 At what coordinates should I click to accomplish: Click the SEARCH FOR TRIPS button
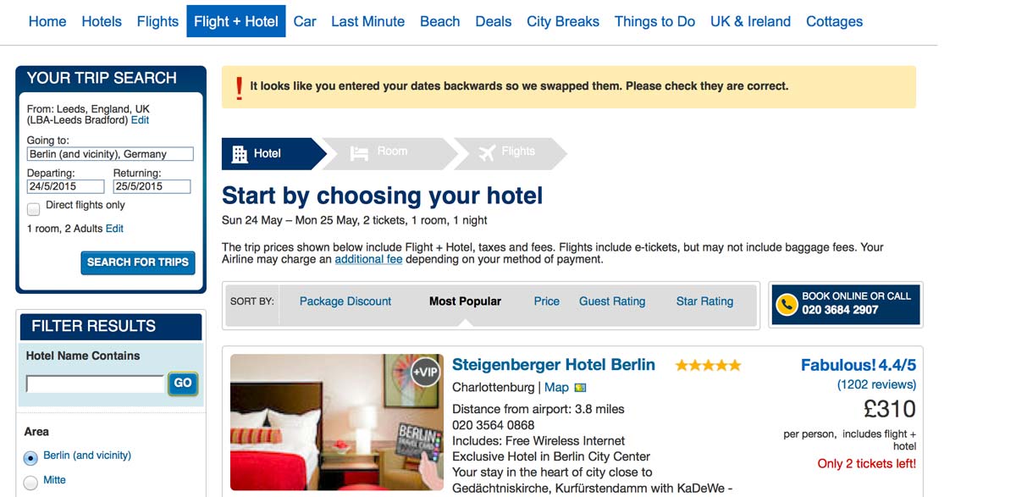tap(138, 262)
